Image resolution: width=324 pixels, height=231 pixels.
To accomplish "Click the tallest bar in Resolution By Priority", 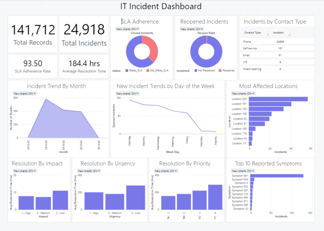I will (x=215, y=197).
